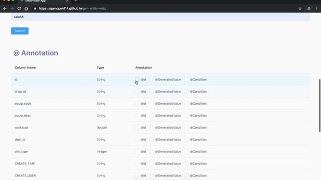Check @GeneratedValue for olin_type row

click(x=151, y=151)
